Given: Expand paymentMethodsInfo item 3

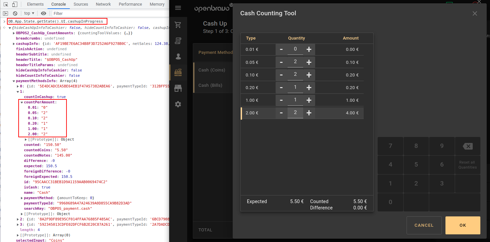Looking at the screenshot, I should click(x=18, y=224).
